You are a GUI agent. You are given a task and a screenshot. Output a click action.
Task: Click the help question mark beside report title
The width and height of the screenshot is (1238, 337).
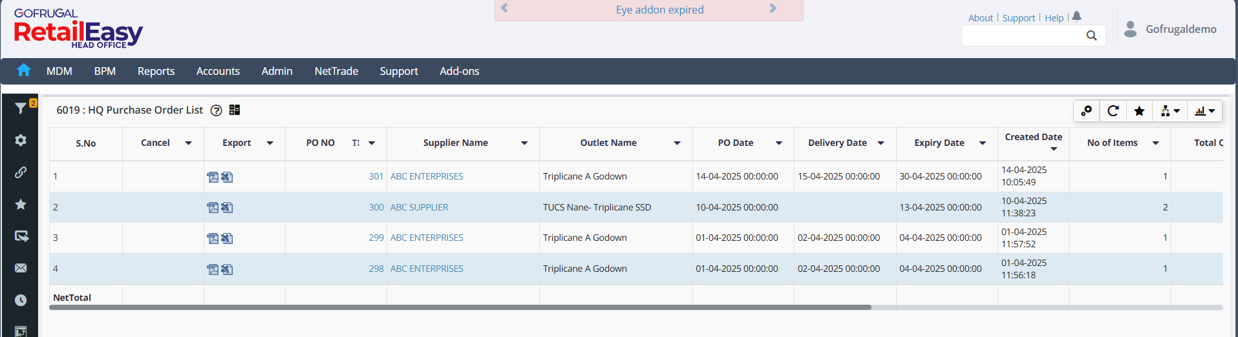[x=217, y=110]
